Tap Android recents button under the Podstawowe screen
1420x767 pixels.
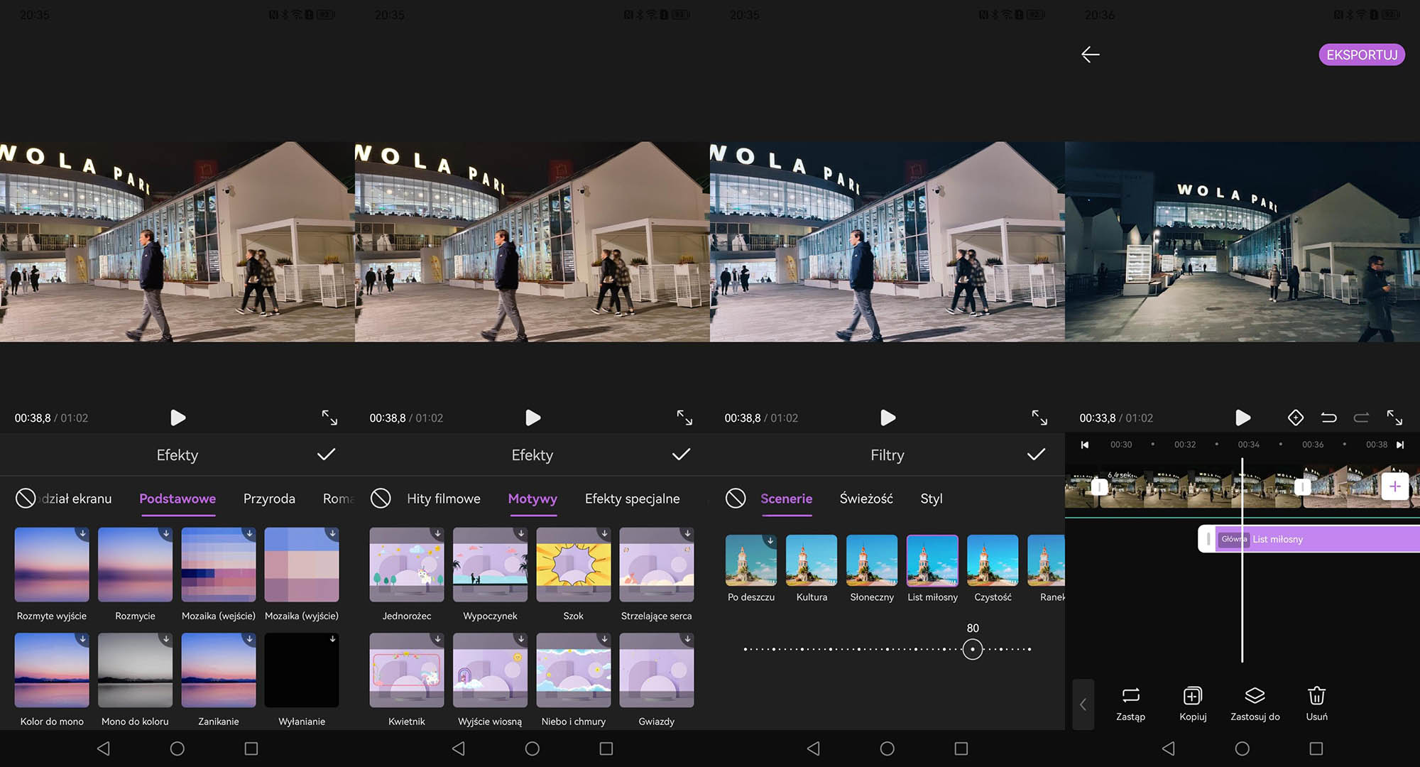pyautogui.click(x=251, y=749)
